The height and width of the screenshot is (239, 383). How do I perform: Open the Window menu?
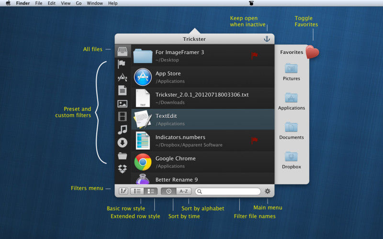[95, 3]
